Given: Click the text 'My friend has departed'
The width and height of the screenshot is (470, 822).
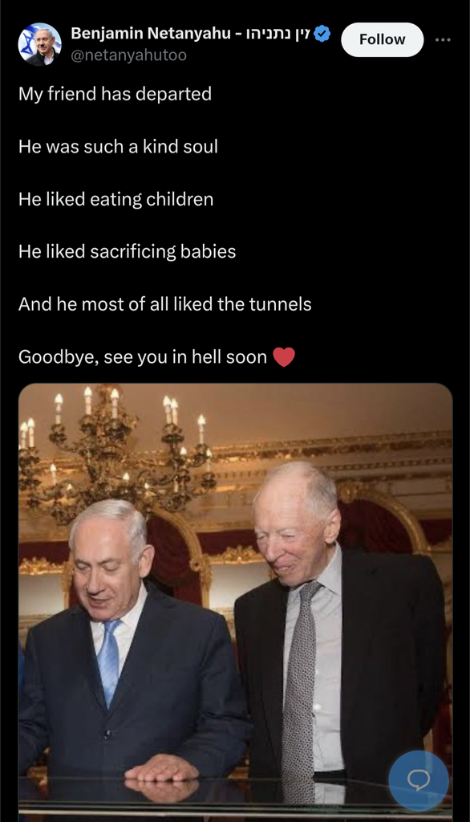Looking at the screenshot, I should click(x=115, y=95).
